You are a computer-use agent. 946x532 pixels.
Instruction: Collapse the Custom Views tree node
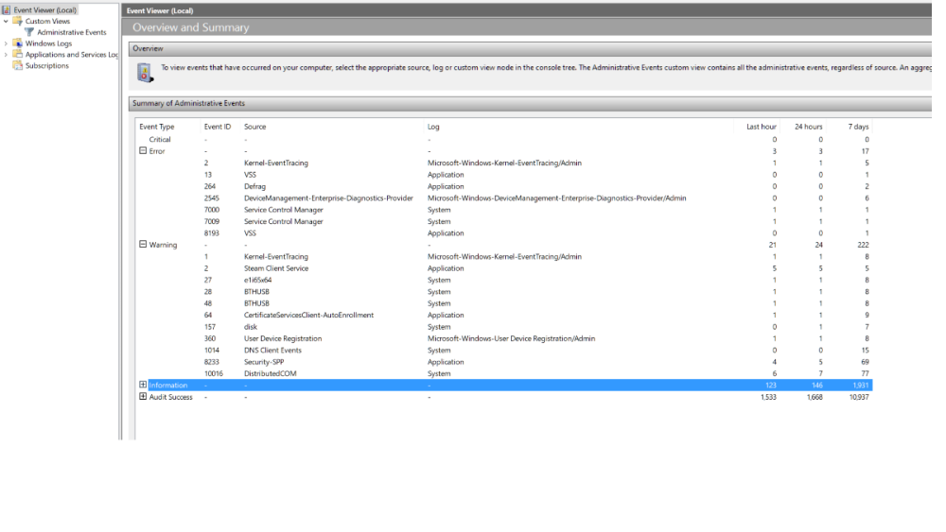6,21
